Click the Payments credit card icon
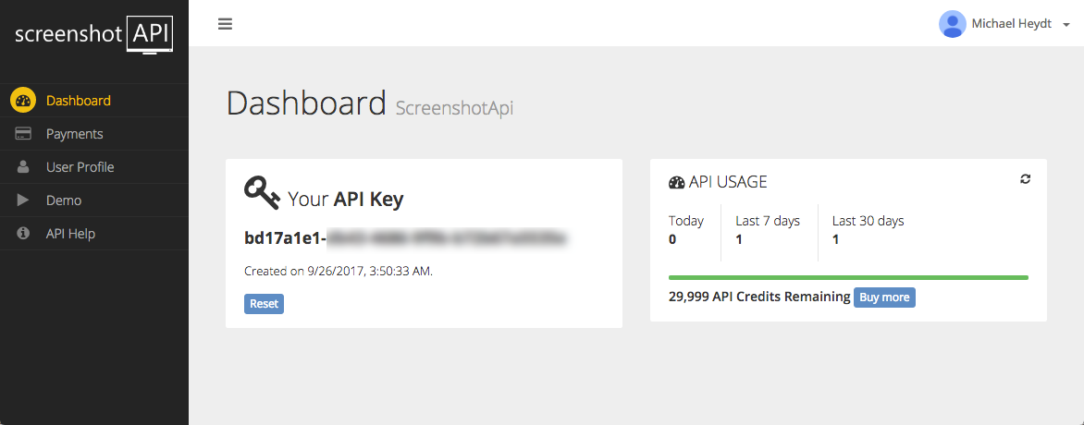Image resolution: width=1084 pixels, height=425 pixels. point(23,133)
